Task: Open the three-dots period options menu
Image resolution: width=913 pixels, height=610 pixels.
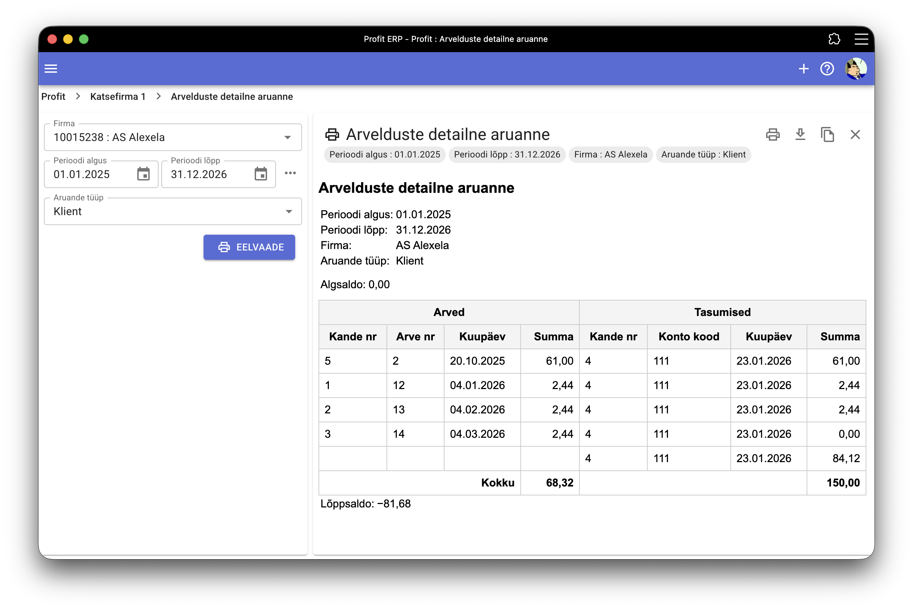Action: (290, 173)
